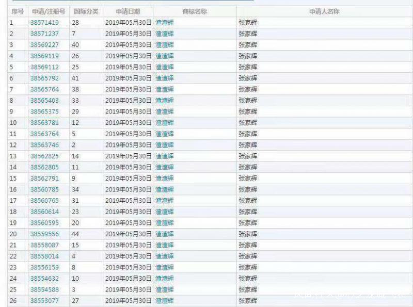The height and width of the screenshot is (307, 413).
Task: Open registration number 38565403
Action: [44, 100]
